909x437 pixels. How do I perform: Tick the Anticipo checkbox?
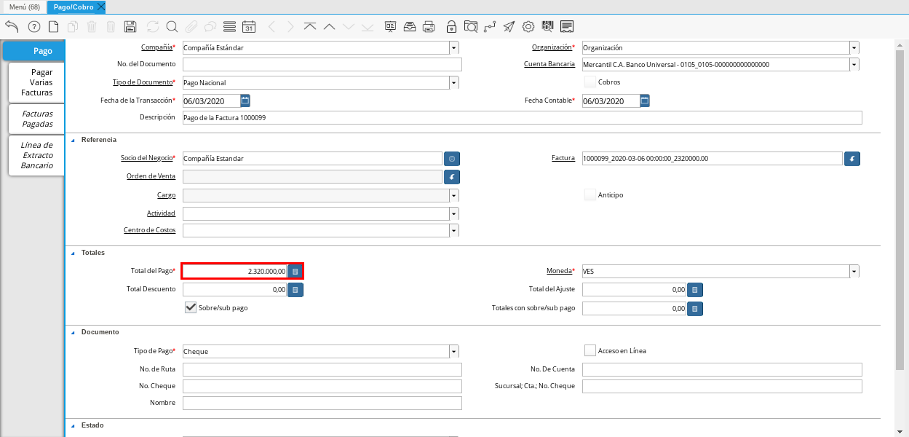tap(590, 194)
